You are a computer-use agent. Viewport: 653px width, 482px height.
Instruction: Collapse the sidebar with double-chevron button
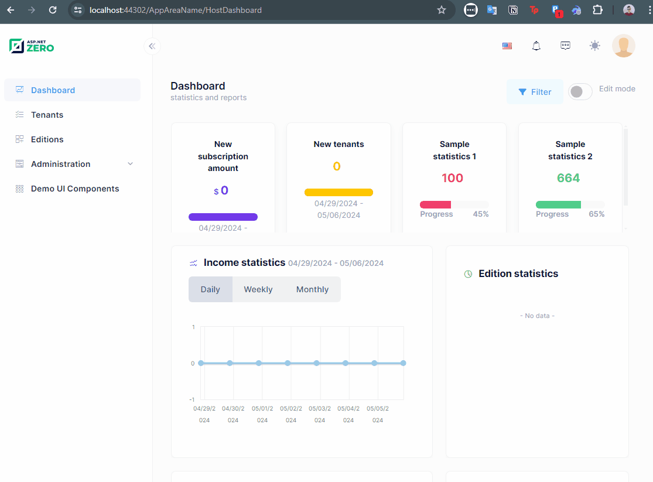pyautogui.click(x=152, y=46)
